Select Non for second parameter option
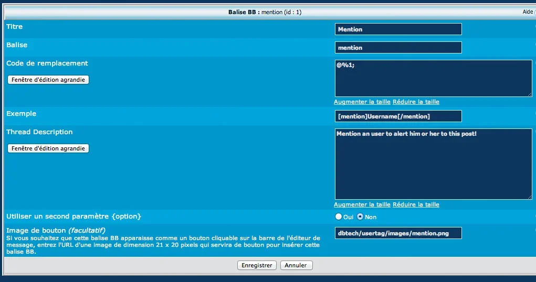Screen dimensions: 536x282 coord(360,216)
